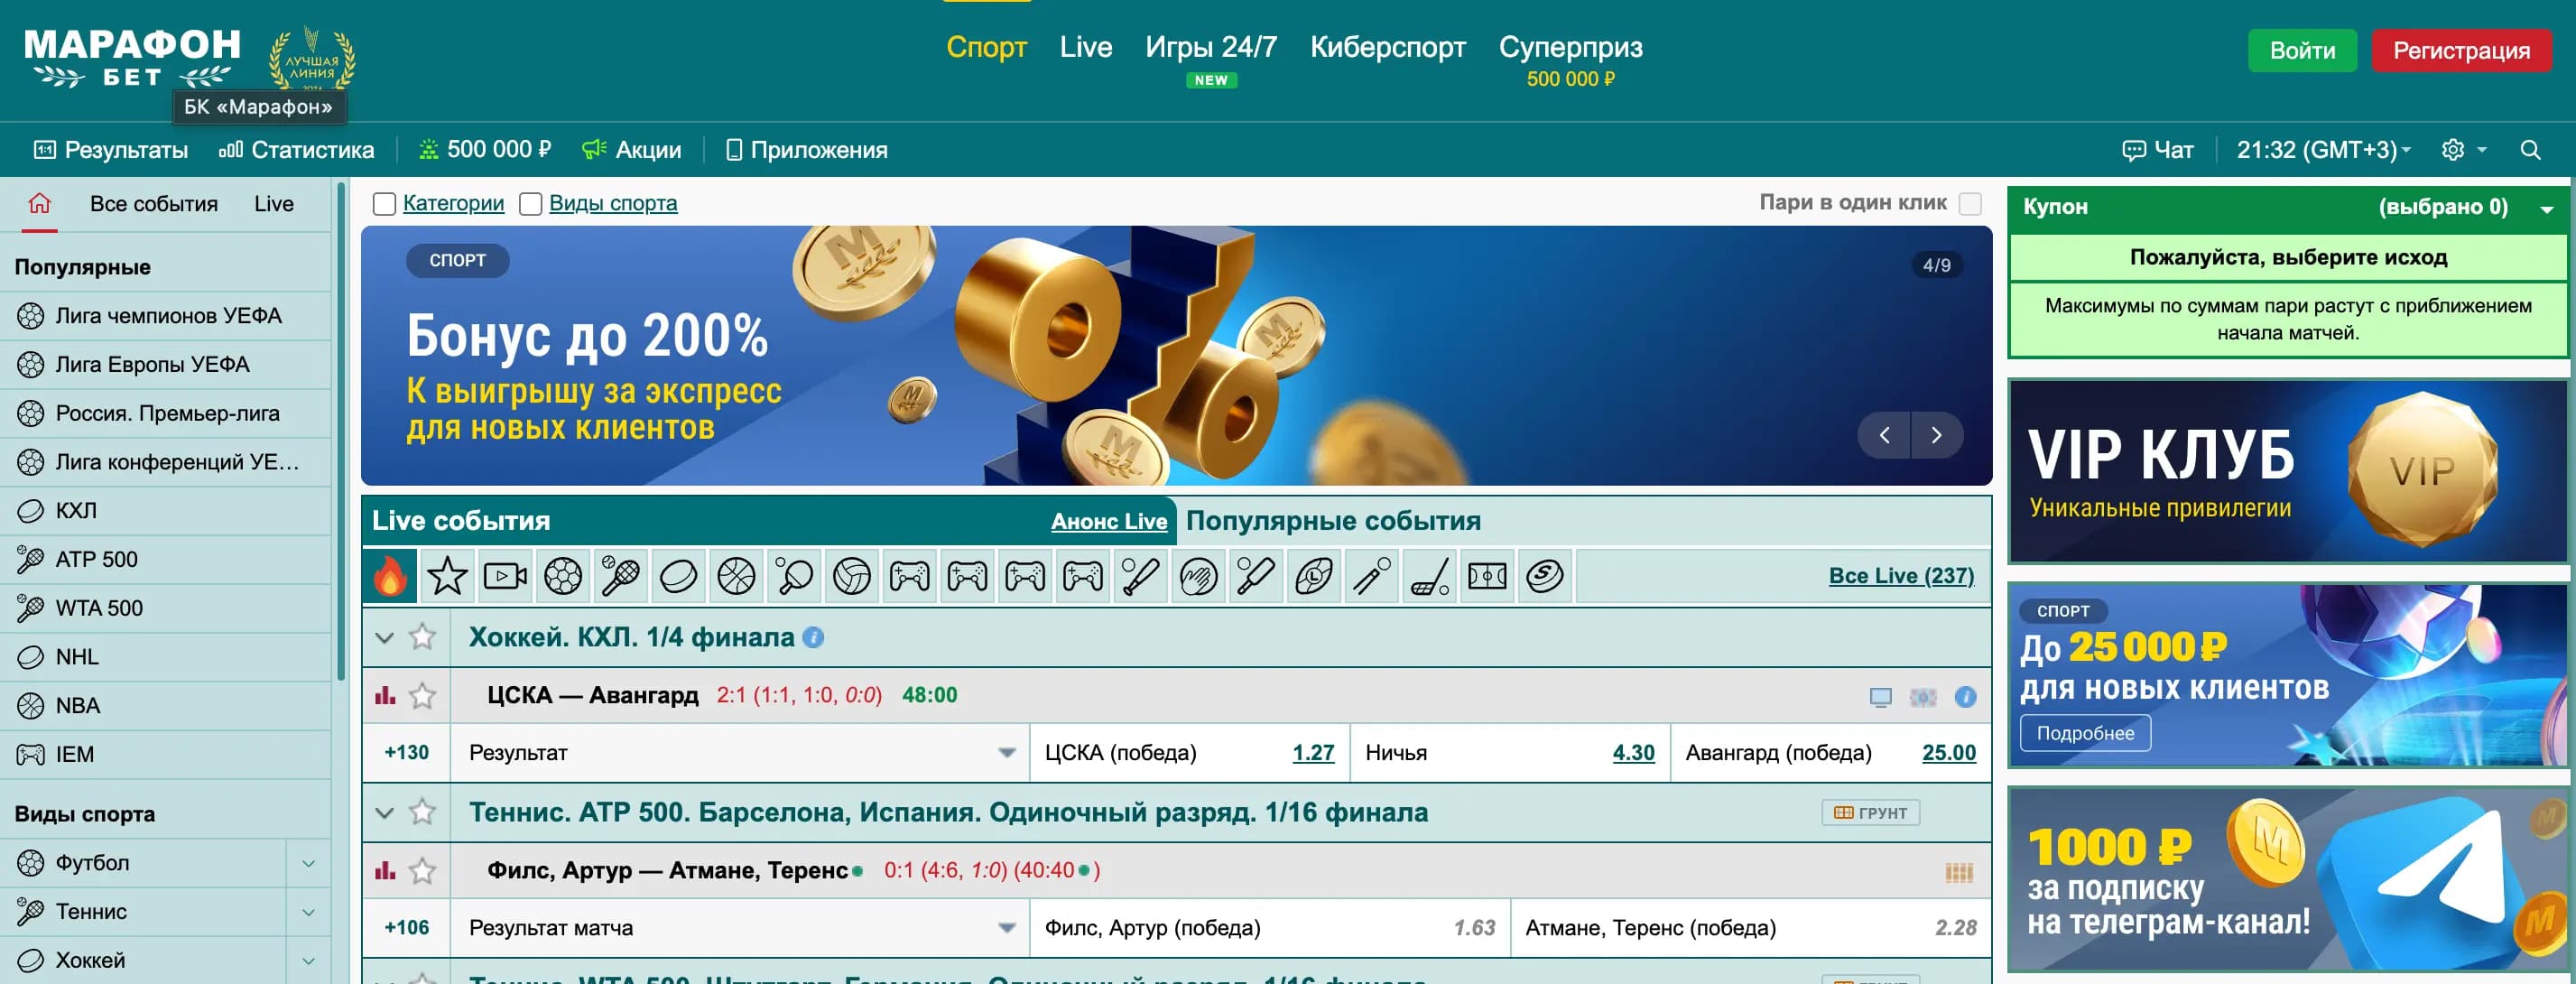Open the Игры 24/7 section

coord(1211,47)
